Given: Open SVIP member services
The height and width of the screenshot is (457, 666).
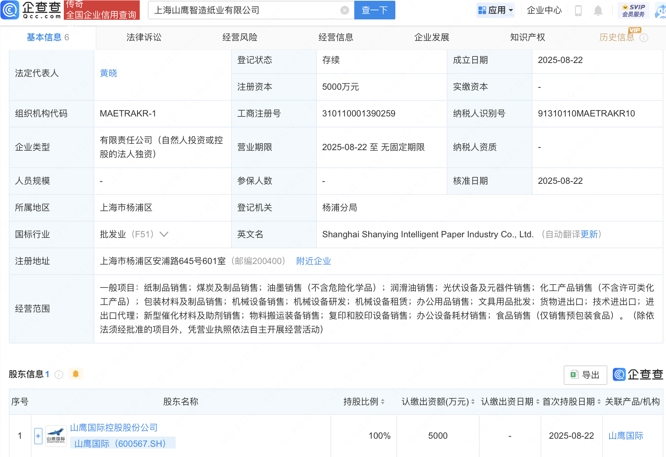Looking at the screenshot, I should click(633, 10).
